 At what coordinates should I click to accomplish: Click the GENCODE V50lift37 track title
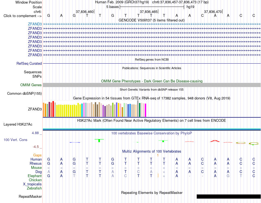pos(152,20)
